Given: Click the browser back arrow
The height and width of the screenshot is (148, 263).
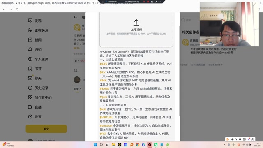Looking at the screenshot, I should [4, 9].
